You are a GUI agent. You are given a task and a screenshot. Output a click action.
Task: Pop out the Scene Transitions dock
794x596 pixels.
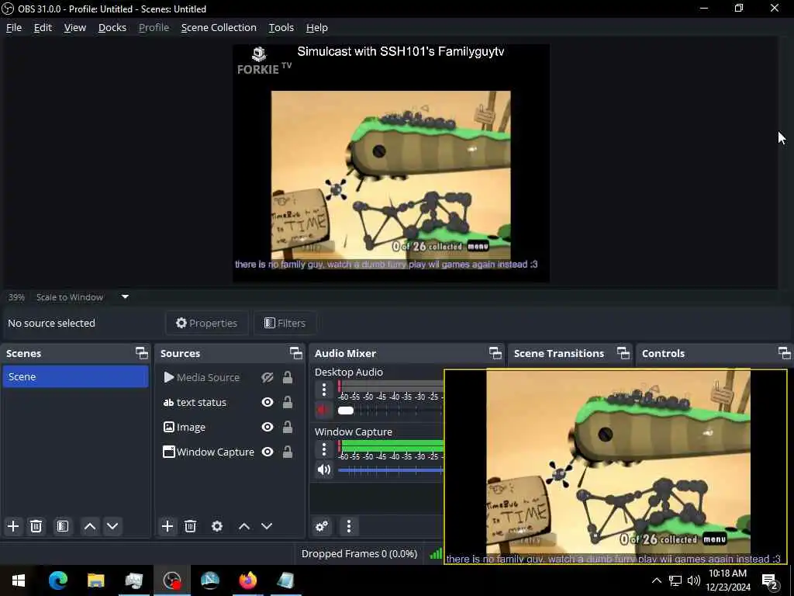click(623, 353)
